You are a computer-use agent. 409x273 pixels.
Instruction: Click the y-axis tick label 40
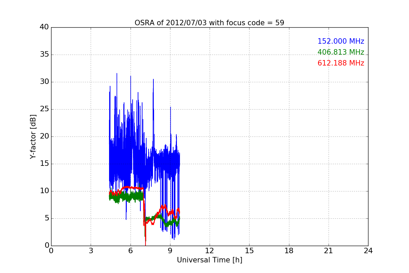44,27
